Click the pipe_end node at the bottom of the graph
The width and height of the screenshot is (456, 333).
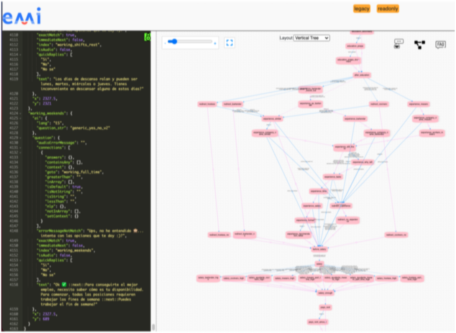click(x=325, y=307)
